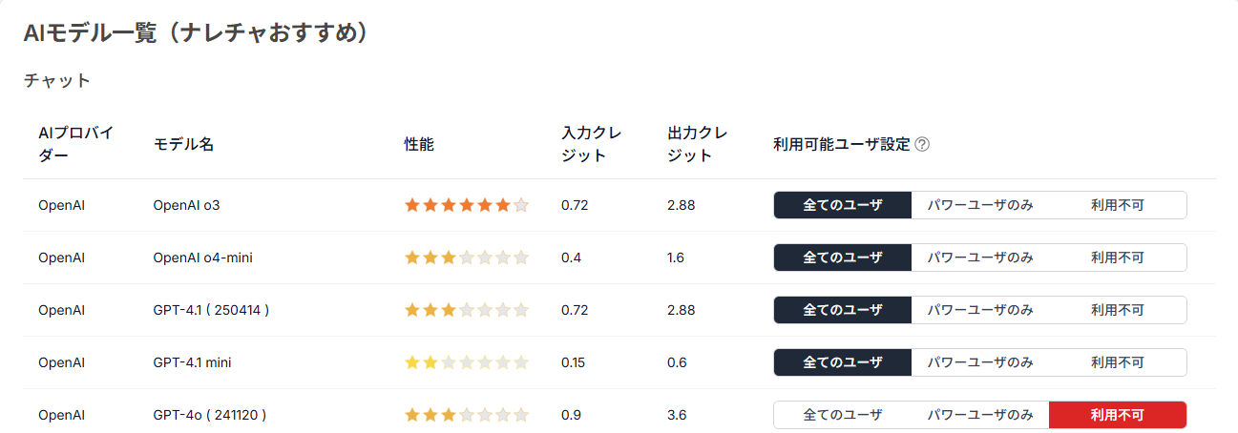Click the star rating for GPT-4o (241120)
This screenshot has width=1238, height=433.
[x=466, y=415]
